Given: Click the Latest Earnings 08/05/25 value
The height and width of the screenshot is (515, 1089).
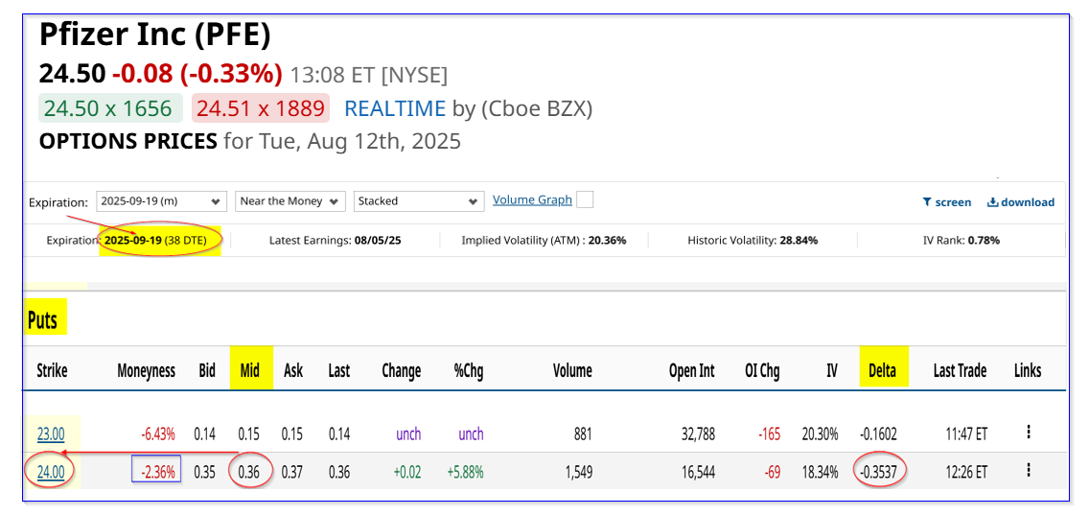Looking at the screenshot, I should pos(380,241).
